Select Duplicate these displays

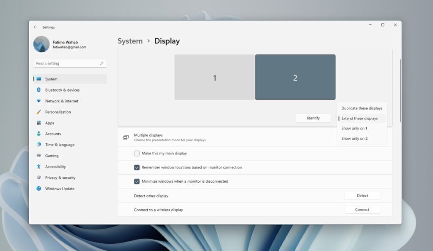[x=362, y=108]
